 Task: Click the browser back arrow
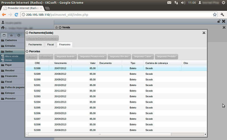pyautogui.click(x=4, y=15)
